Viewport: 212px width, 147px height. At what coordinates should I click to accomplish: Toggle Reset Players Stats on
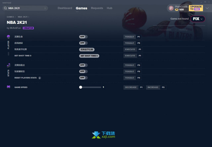(83, 78)
